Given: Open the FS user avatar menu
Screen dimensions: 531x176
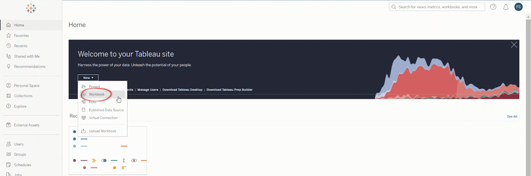Looking at the screenshot, I should (518, 7).
